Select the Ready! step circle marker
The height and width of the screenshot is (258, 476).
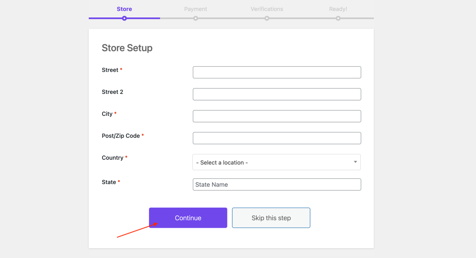point(338,18)
